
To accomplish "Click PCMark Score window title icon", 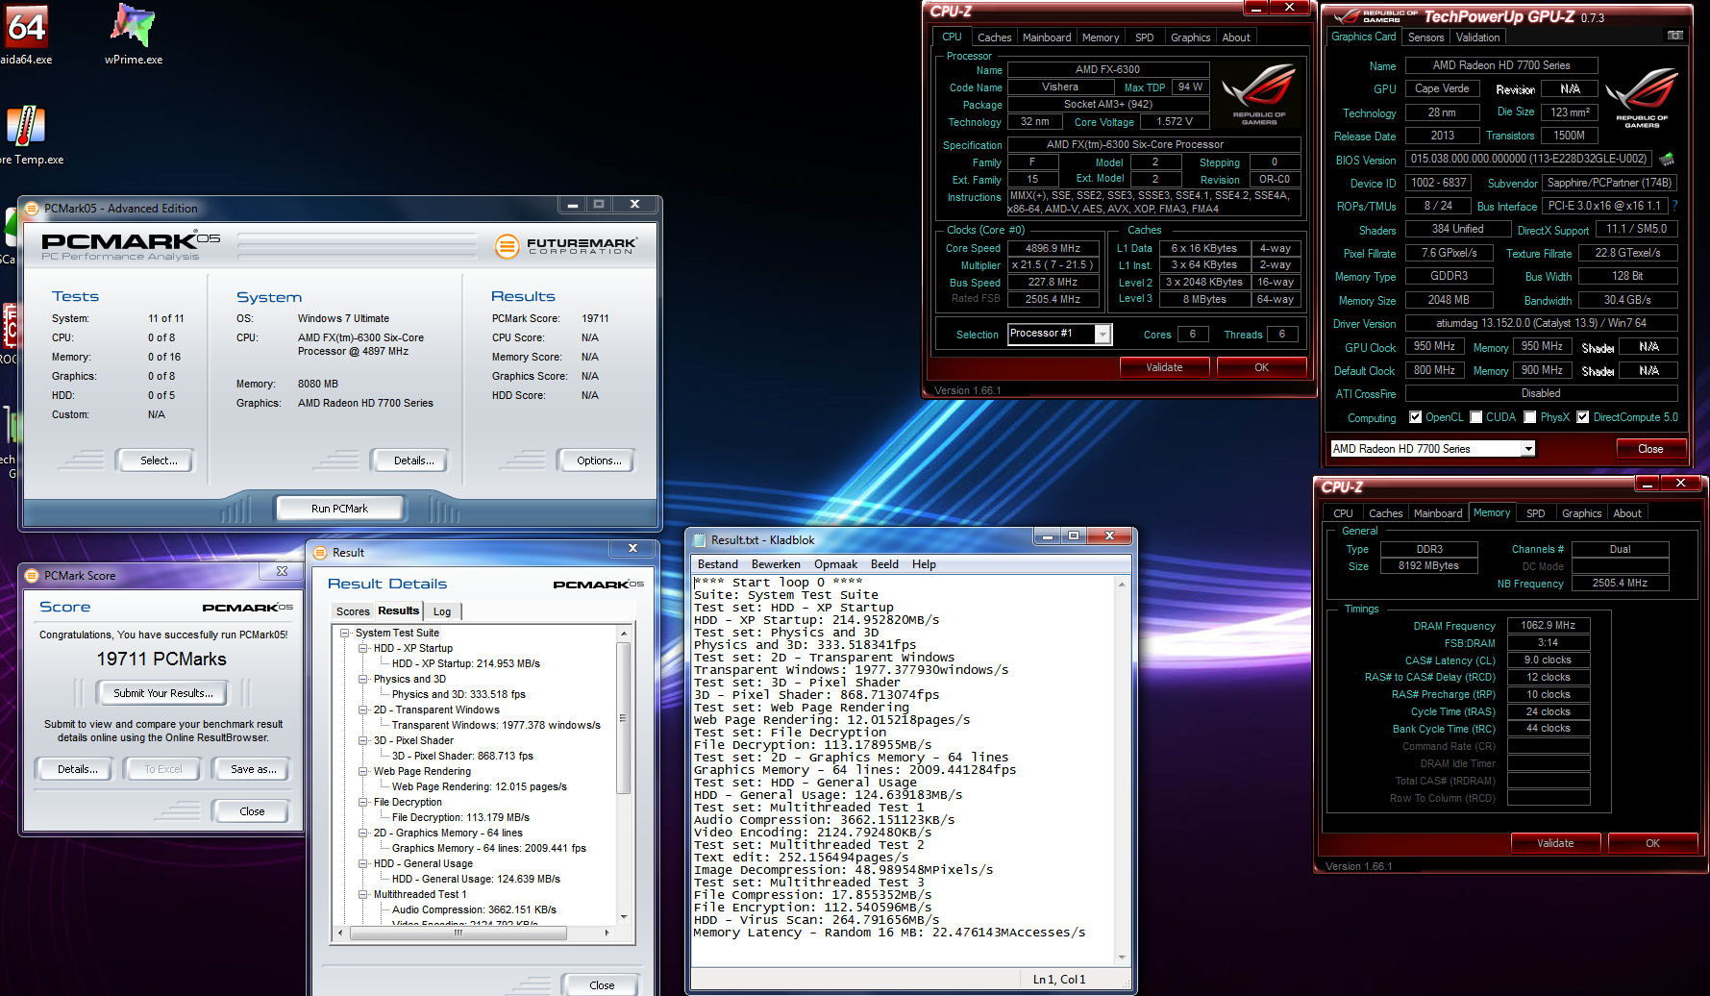I will [32, 575].
